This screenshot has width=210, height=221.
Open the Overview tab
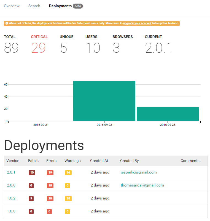point(12,6)
